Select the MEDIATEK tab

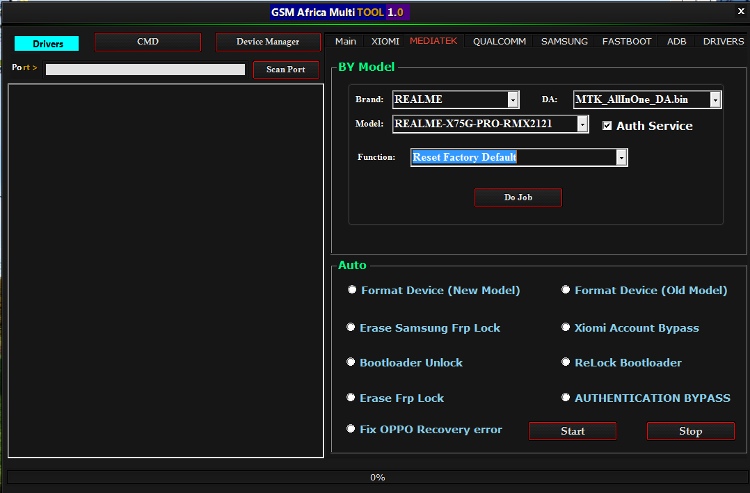click(433, 40)
